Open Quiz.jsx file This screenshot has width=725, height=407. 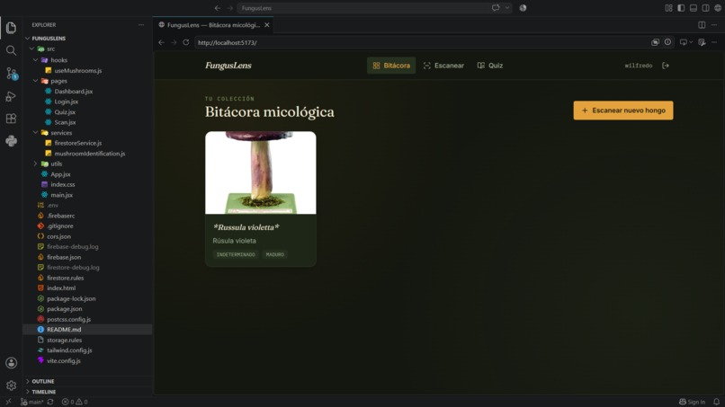point(65,111)
